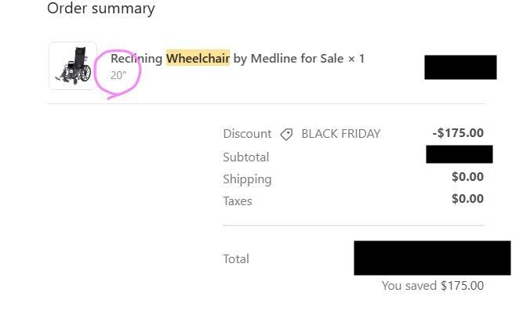The height and width of the screenshot is (325, 523).
Task: Click the "Taxes" label
Action: (238, 201)
